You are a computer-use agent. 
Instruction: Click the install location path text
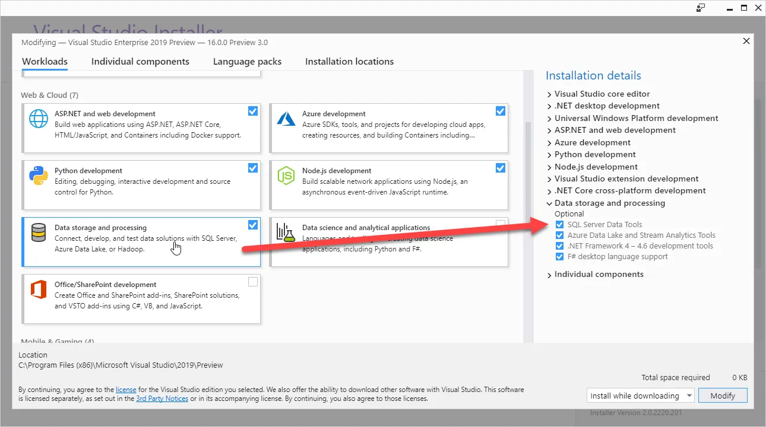121,365
